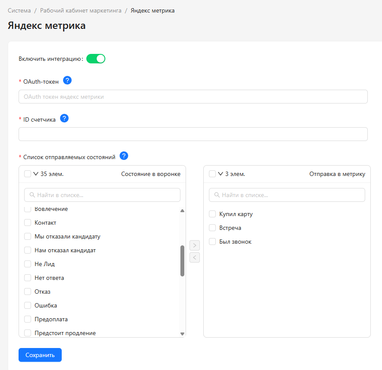Tick the Нам отказал кандидат checkbox
This screenshot has width=382, height=370.
click(x=28, y=250)
